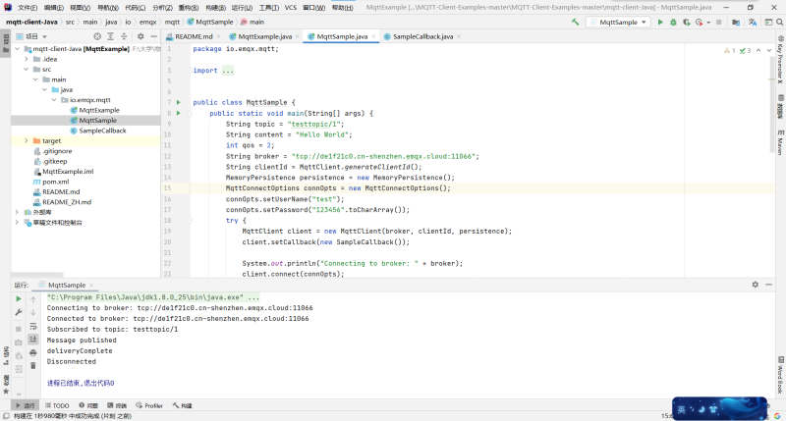The width and height of the screenshot is (786, 421).
Task: Locate the opened file in project tree
Action: 97,36
